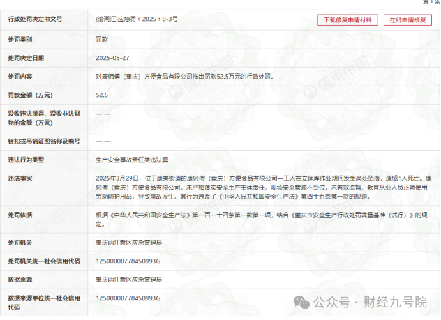Select credit code in 数据来源单位统一社会信用代码 row
Image resolution: width=441 pixels, height=320 pixels.
[128, 298]
